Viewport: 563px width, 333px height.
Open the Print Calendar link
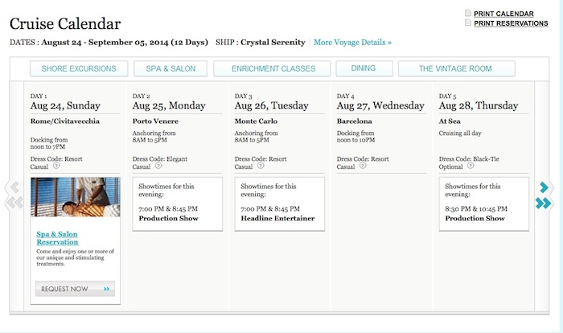(503, 14)
